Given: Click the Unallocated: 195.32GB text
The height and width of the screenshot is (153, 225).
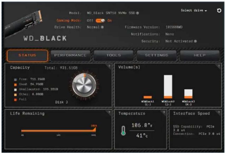Looking at the screenshot, I should tap(39, 89).
